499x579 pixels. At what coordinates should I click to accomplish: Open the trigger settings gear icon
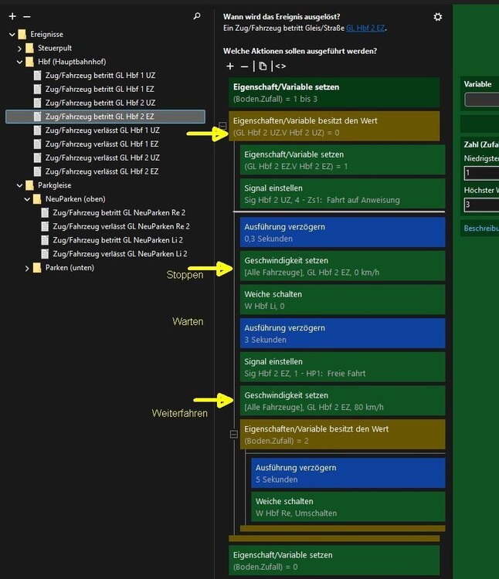pos(438,17)
